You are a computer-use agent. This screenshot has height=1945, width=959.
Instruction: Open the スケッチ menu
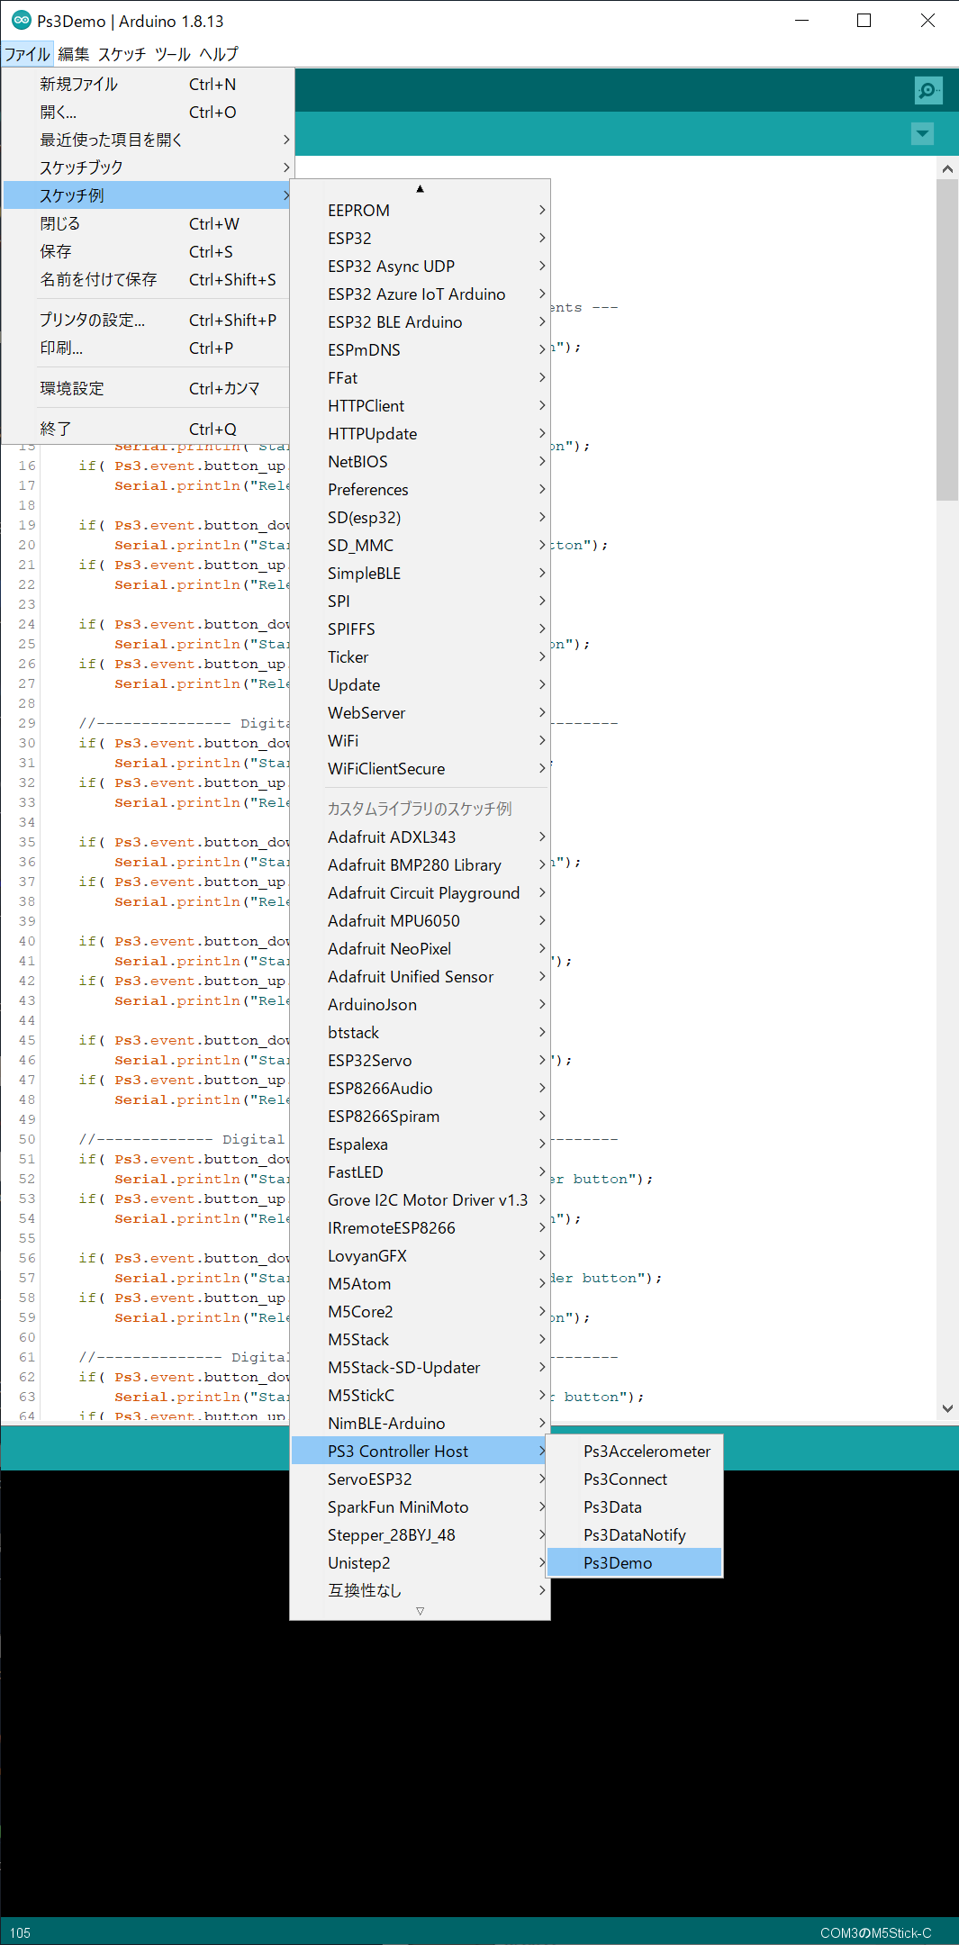[x=122, y=54]
